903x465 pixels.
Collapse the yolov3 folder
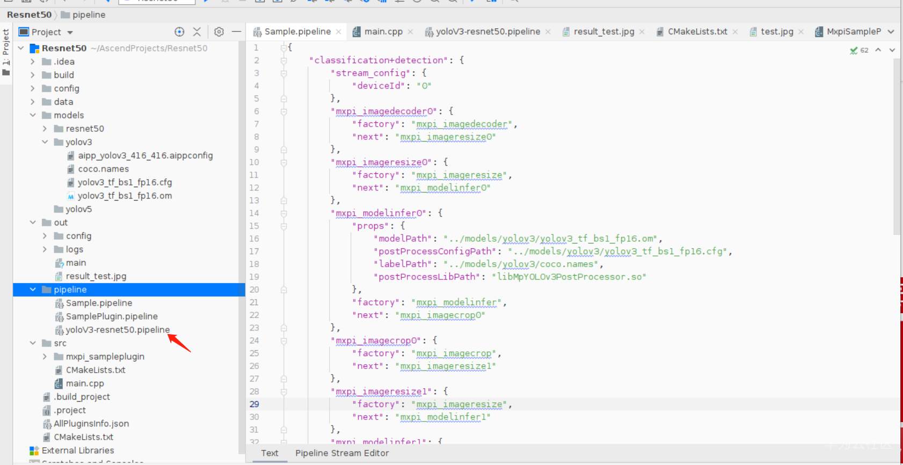click(45, 142)
